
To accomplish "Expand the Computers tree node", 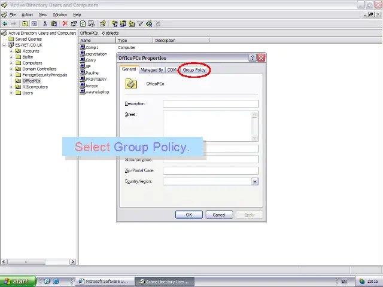I will click(x=11, y=63).
